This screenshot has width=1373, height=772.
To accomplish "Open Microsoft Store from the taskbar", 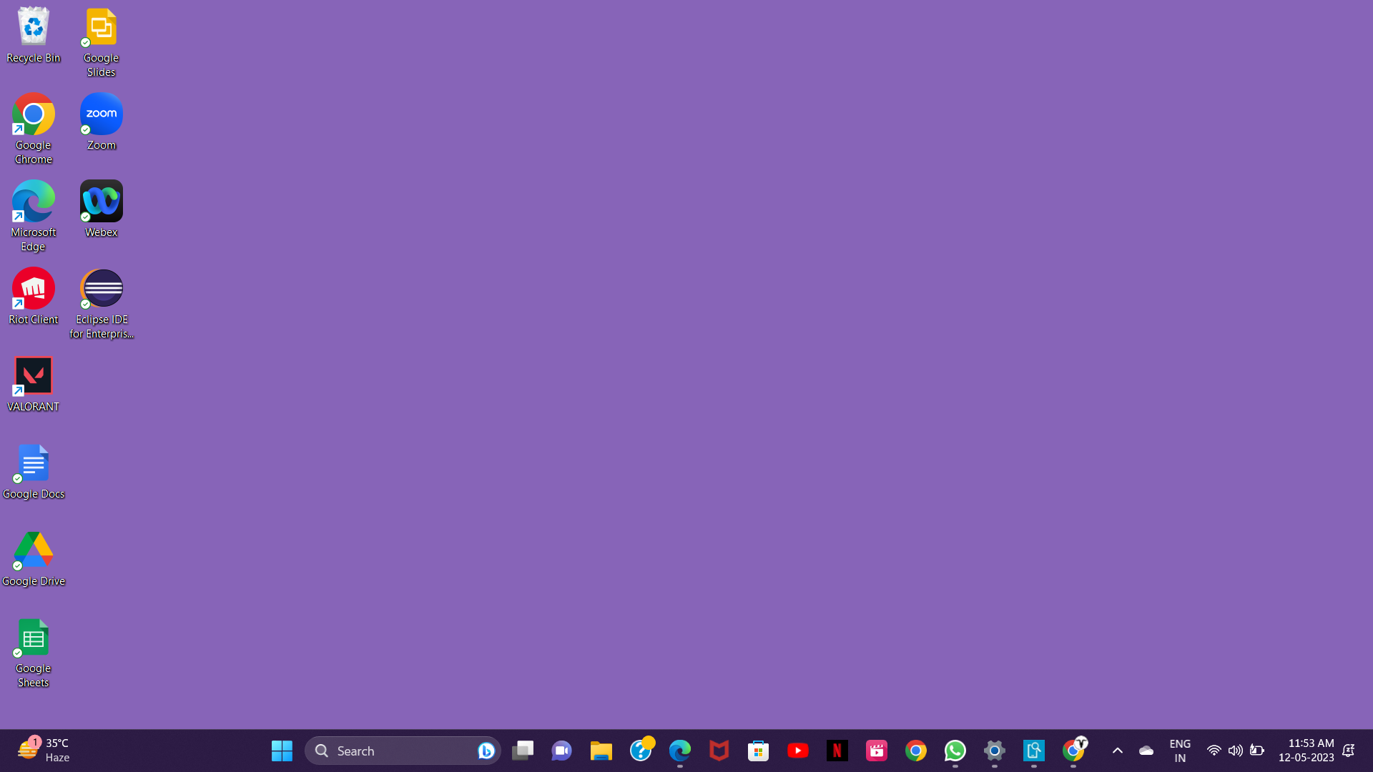I will [x=758, y=751].
